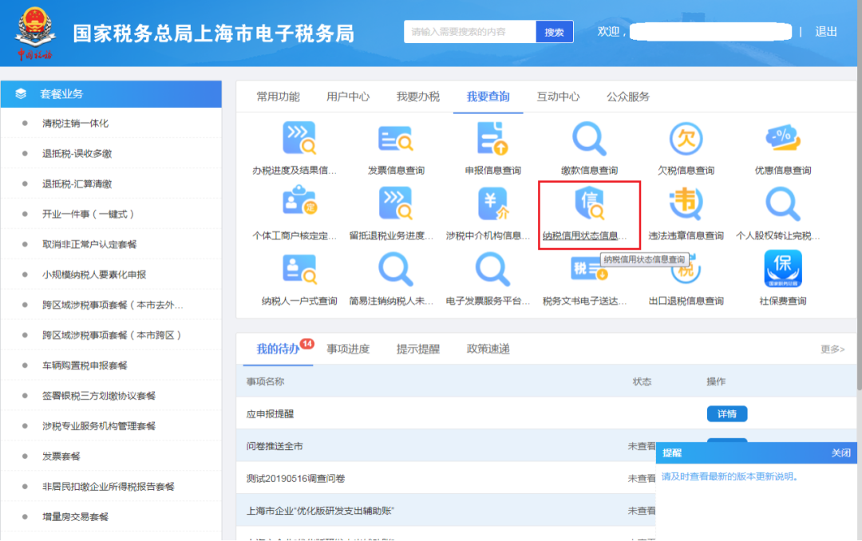
Task: Open the version update notes link
Action: click(x=730, y=476)
